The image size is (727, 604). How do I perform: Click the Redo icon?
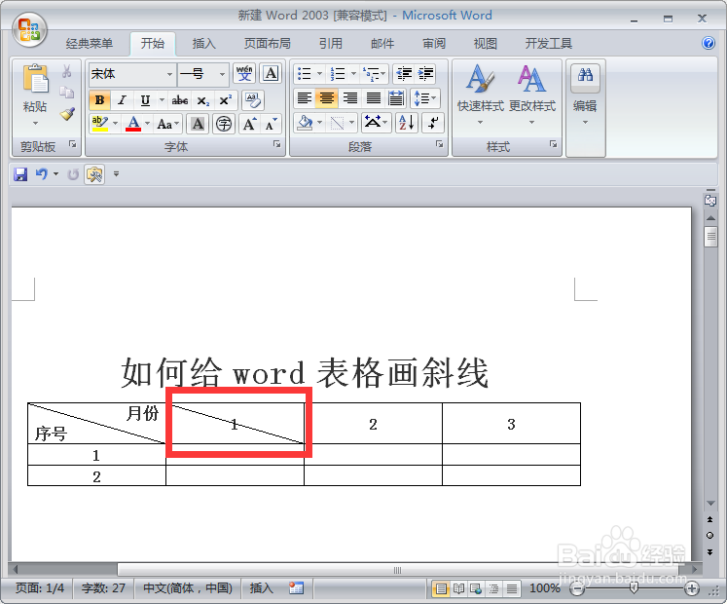(73, 174)
